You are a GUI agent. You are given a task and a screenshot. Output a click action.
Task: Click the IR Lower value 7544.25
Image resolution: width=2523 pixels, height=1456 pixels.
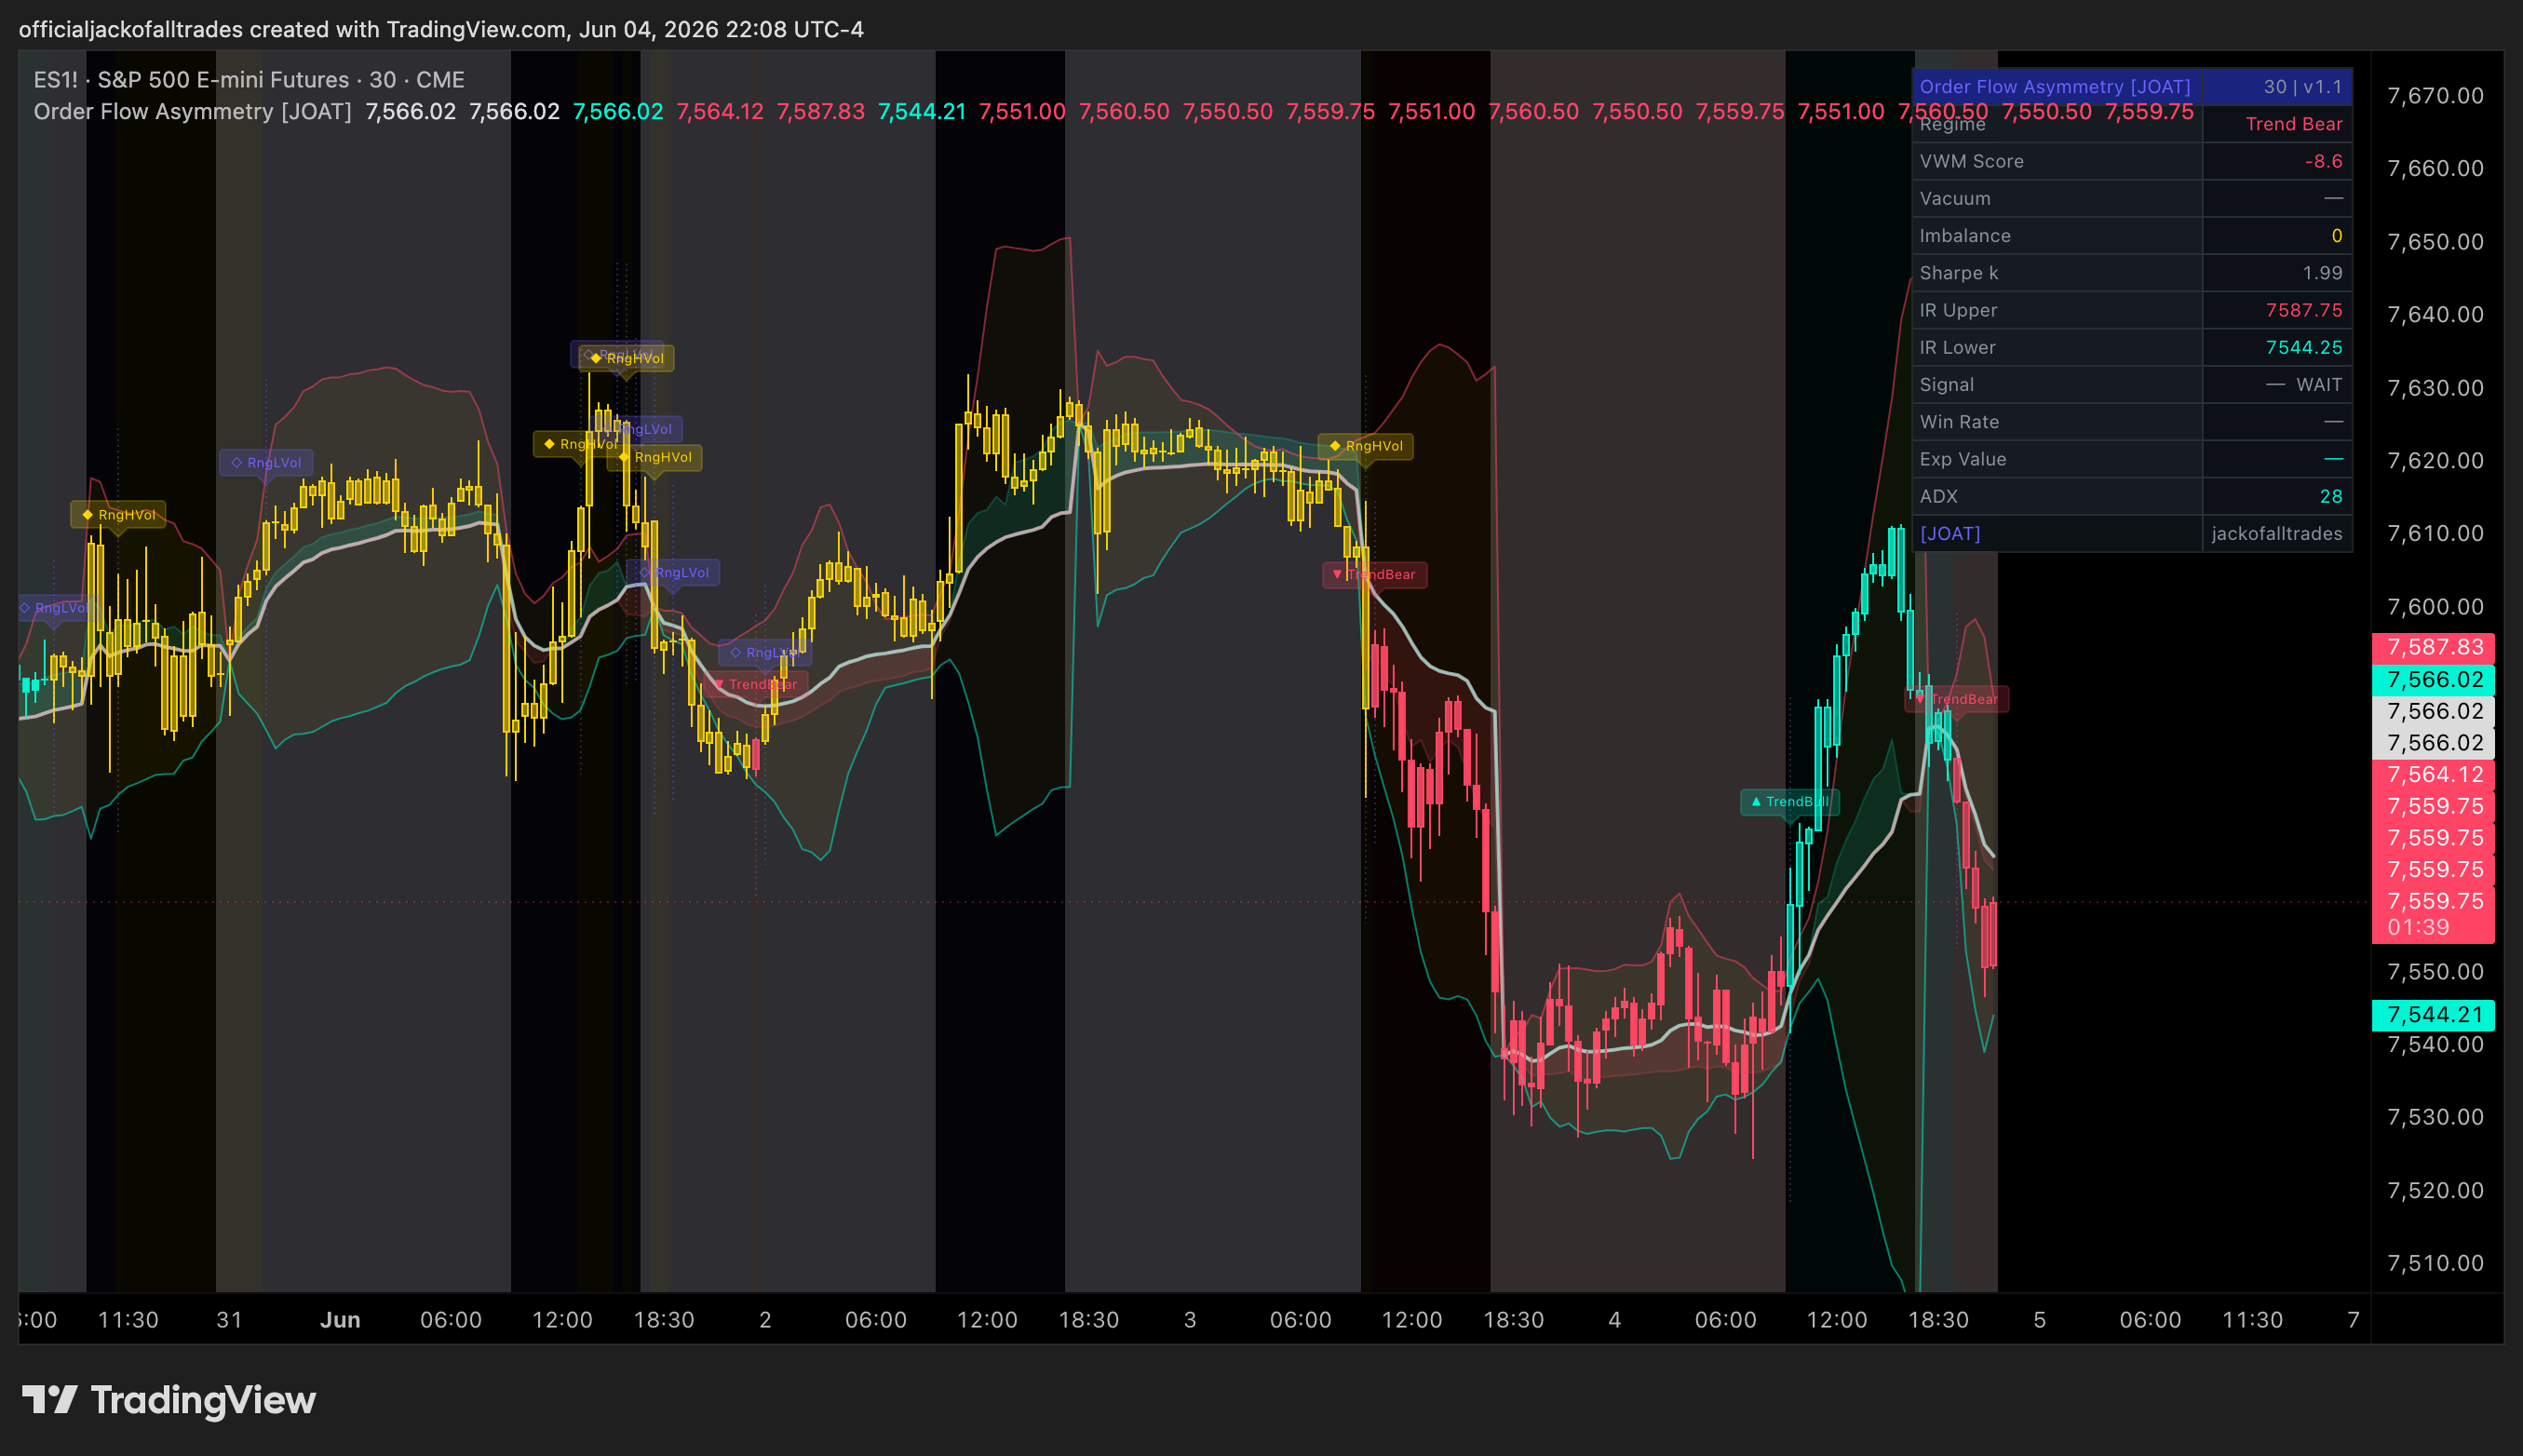(2304, 347)
